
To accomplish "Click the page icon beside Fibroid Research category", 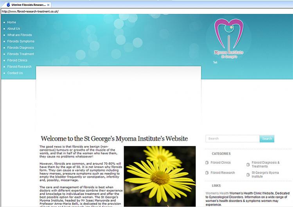I will (x=207, y=173).
